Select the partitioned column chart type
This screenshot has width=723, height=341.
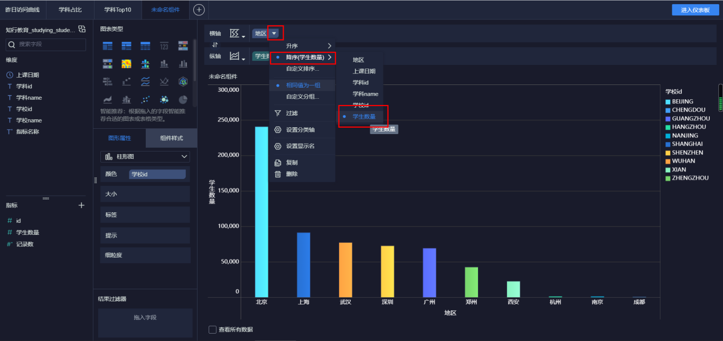coord(145,64)
